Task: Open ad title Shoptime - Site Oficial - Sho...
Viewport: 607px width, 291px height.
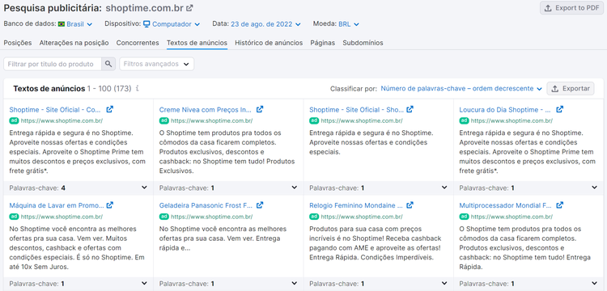Action: (356, 110)
